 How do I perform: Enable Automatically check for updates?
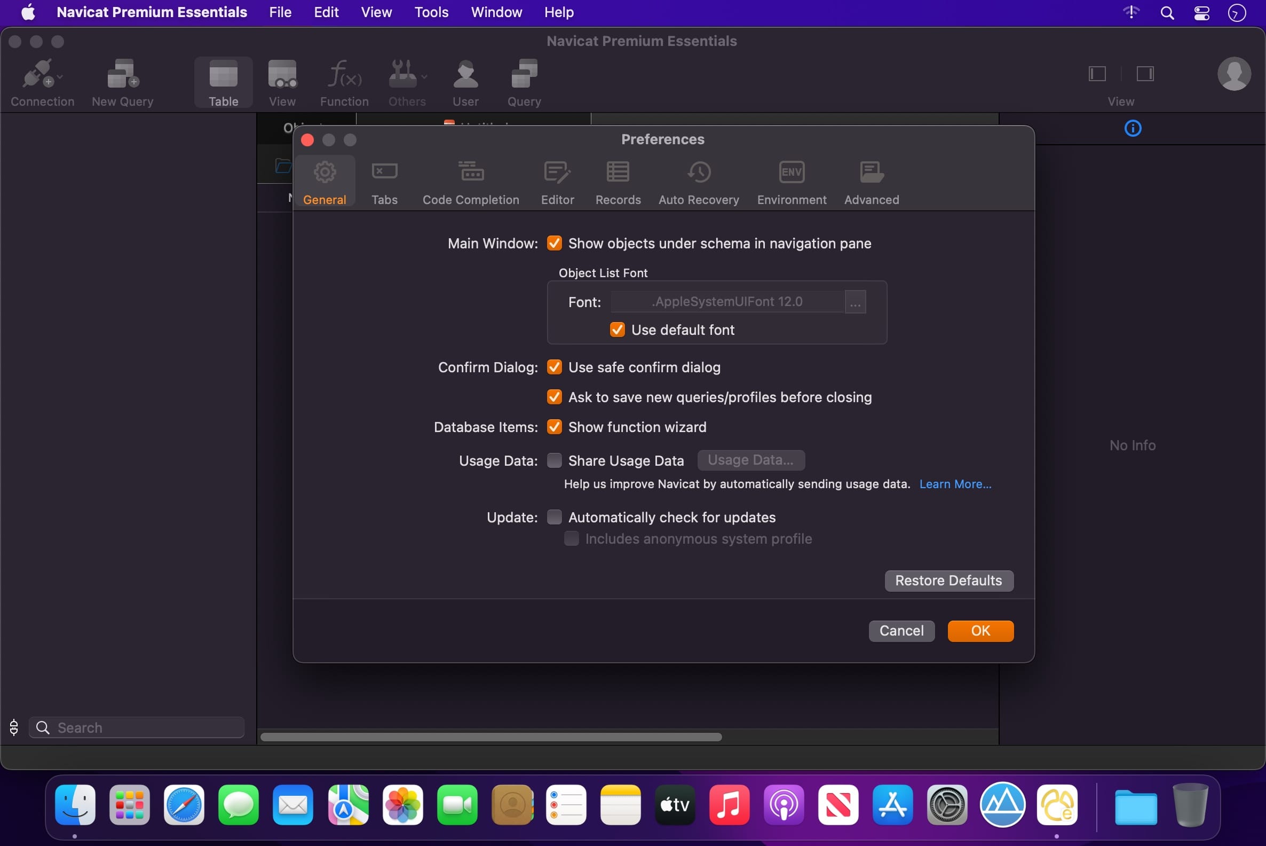[x=555, y=517]
